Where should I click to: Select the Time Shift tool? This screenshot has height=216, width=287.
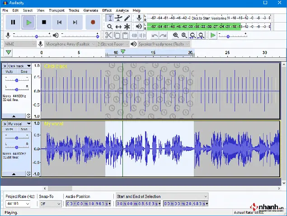pyautogui.click(x=118, y=27)
